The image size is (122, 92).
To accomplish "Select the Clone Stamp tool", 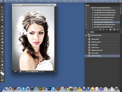I will pyautogui.click(x=2, y=33).
